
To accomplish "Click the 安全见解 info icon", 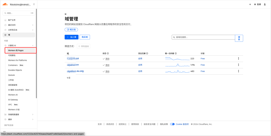I will [x=147, y=54].
